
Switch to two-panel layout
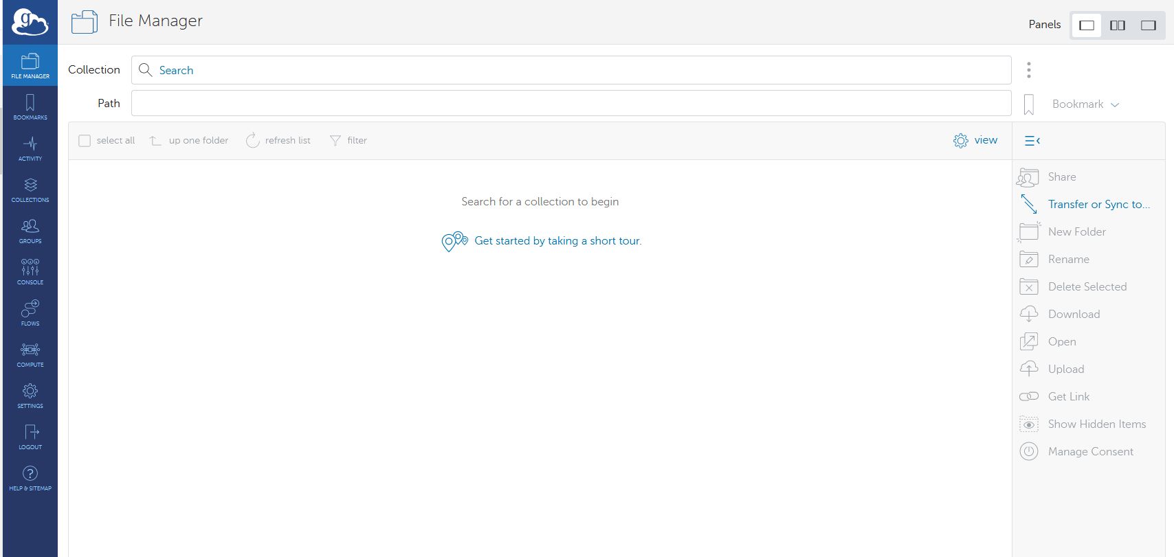(1118, 25)
